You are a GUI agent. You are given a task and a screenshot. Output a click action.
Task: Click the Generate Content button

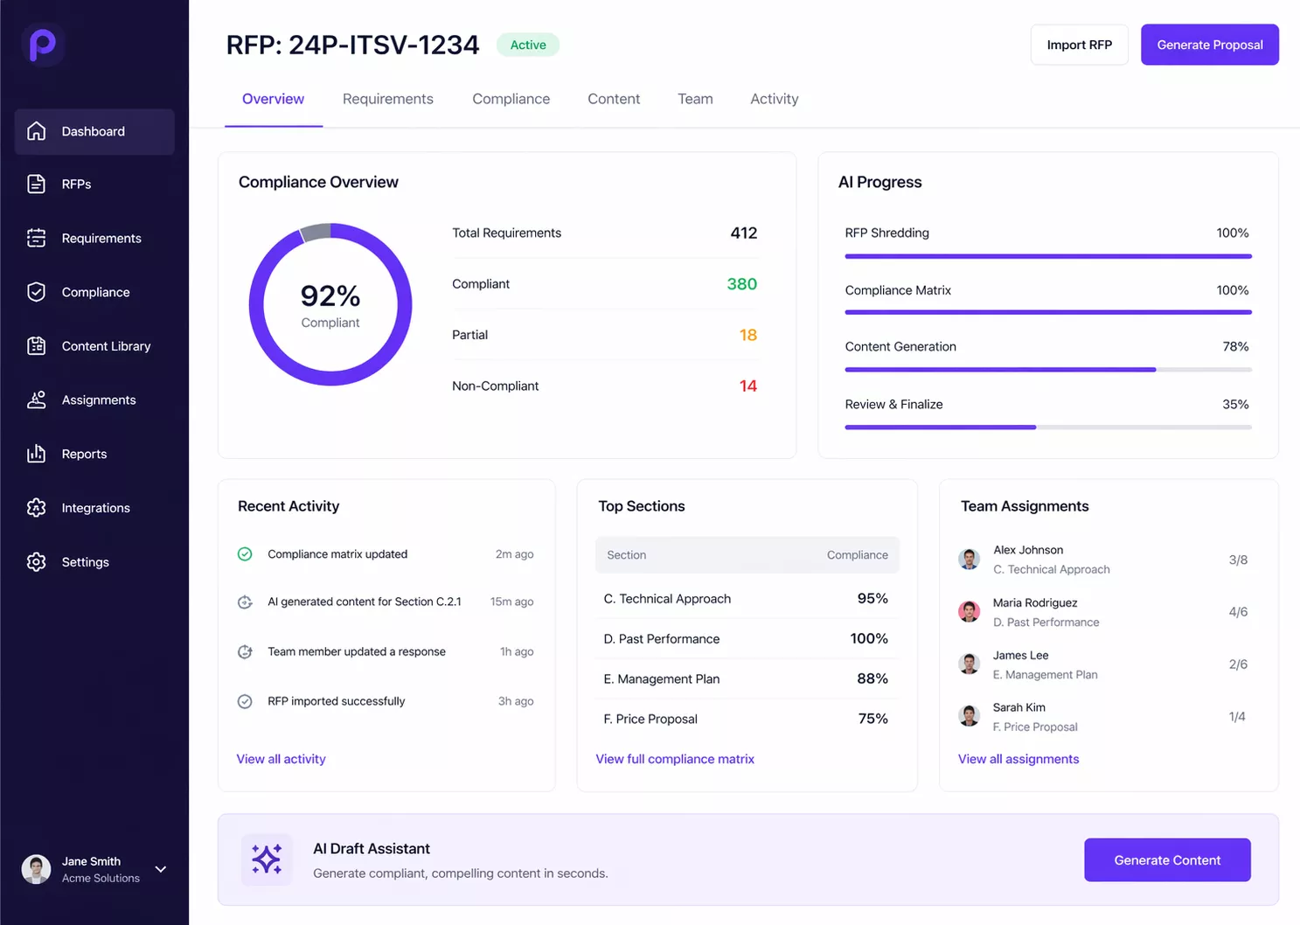coord(1167,860)
